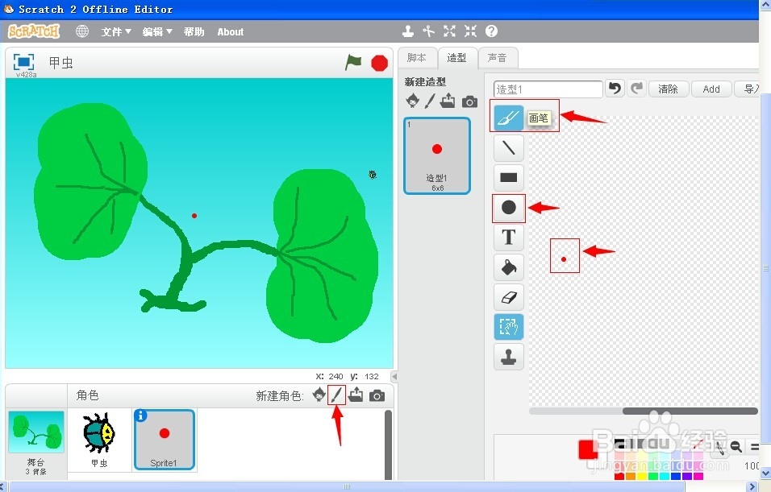Click upload sprite from file icon
771x492 pixels.
(356, 395)
